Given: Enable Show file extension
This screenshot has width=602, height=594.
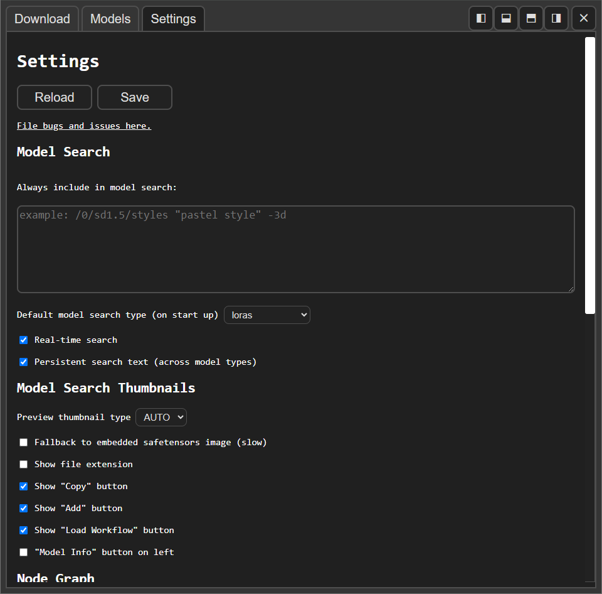Looking at the screenshot, I should 23,464.
